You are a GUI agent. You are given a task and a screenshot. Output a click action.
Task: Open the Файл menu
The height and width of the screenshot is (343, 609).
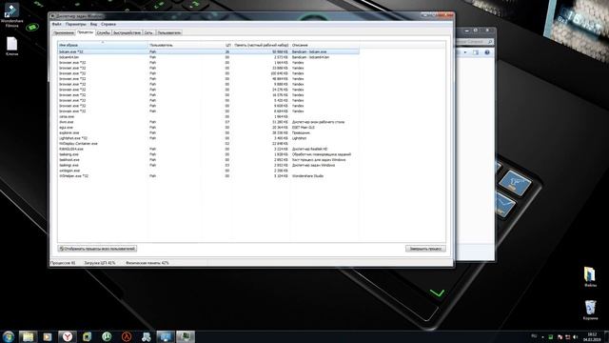(57, 24)
